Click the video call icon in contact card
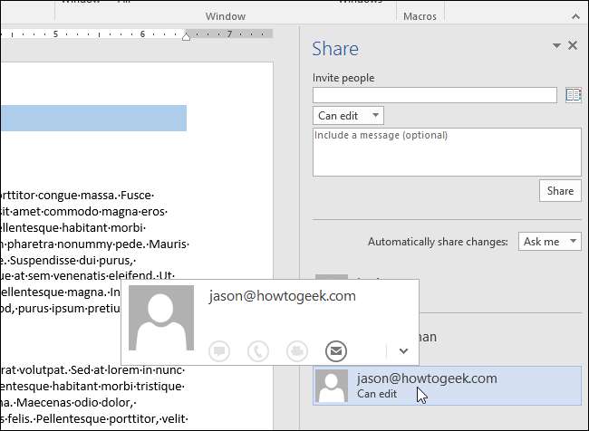 (296, 350)
